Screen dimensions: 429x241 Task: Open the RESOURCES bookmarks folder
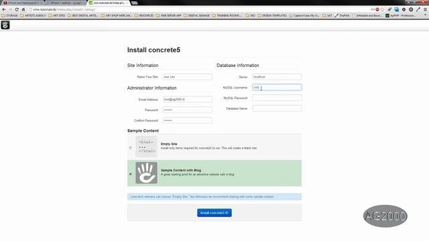144,15
